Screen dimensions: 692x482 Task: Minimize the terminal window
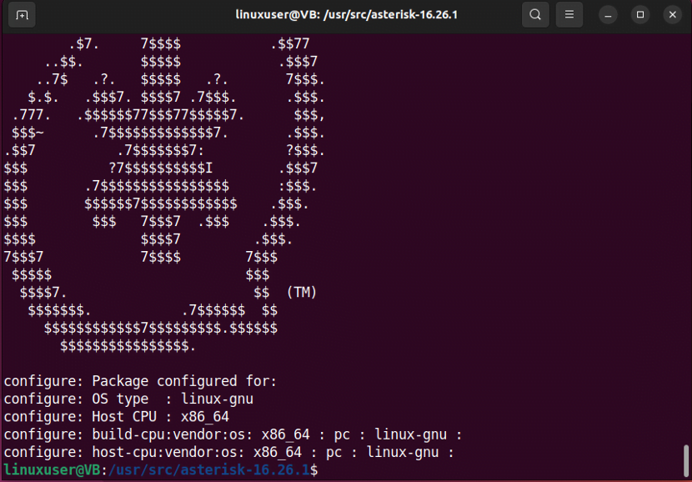pos(608,15)
